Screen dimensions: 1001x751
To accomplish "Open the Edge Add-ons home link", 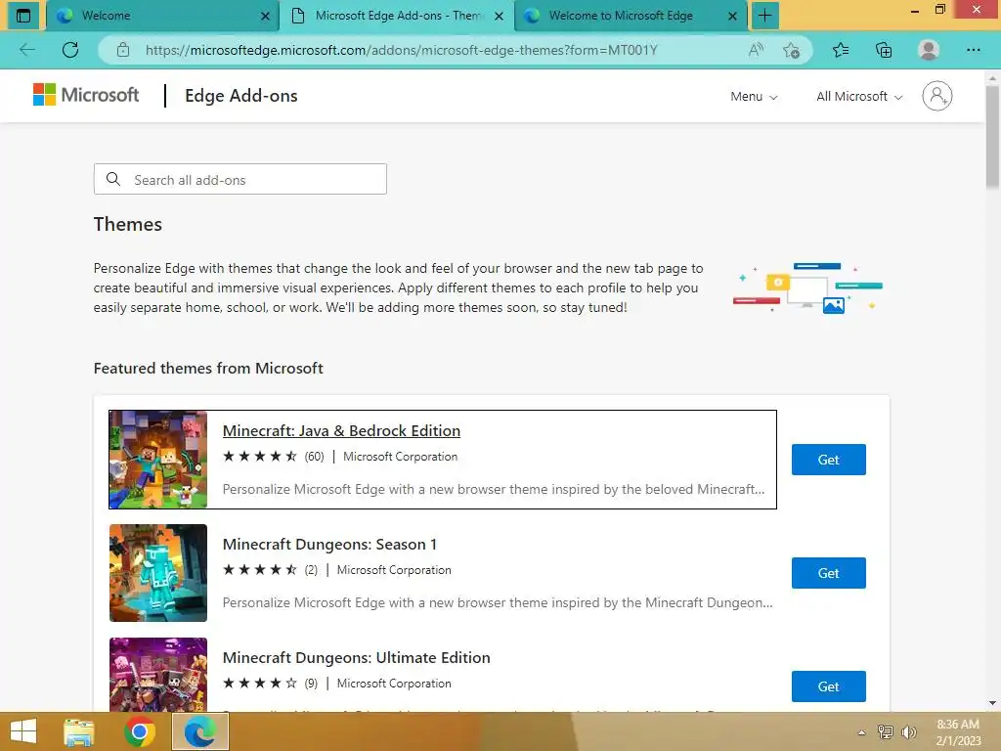I will click(x=241, y=96).
